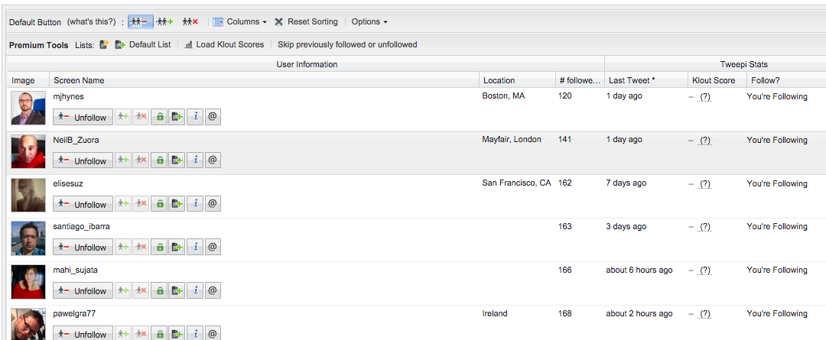The width and height of the screenshot is (826, 340).
Task: Click Default List in Premium Tools
Action: [x=143, y=45]
